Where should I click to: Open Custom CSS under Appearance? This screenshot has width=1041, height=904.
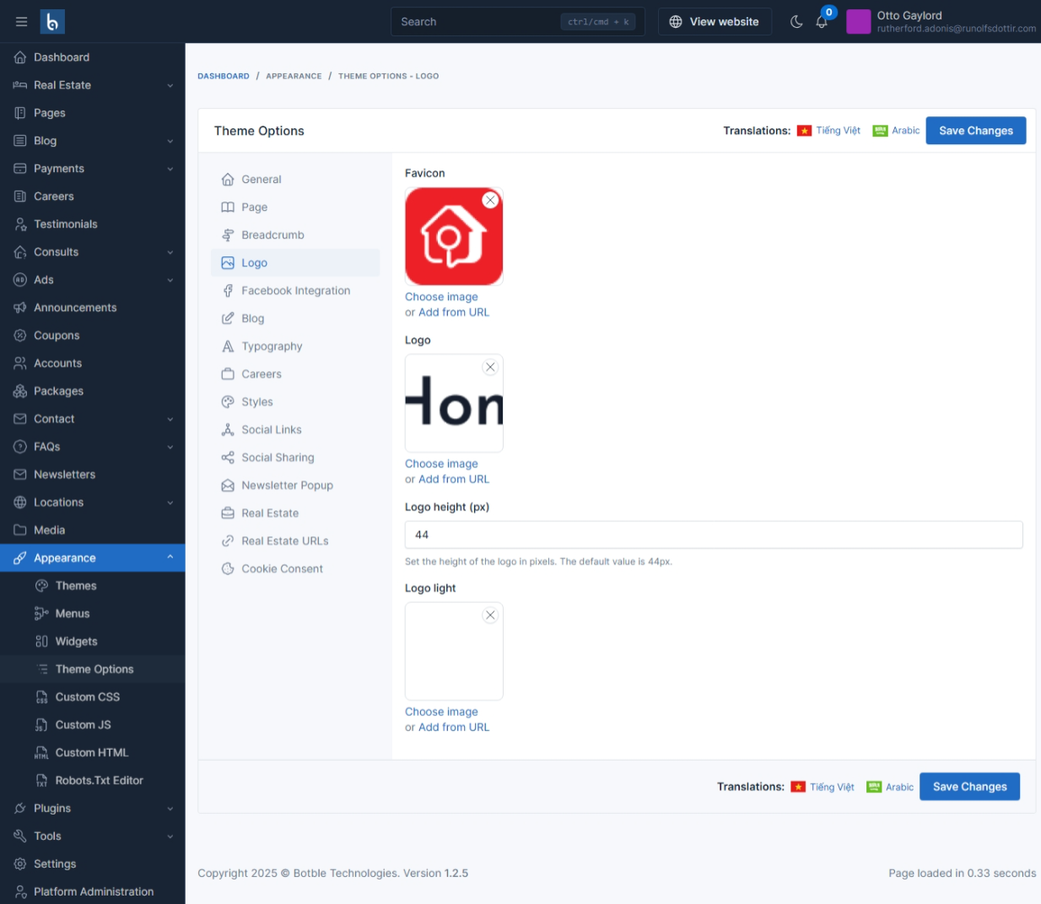point(93,697)
